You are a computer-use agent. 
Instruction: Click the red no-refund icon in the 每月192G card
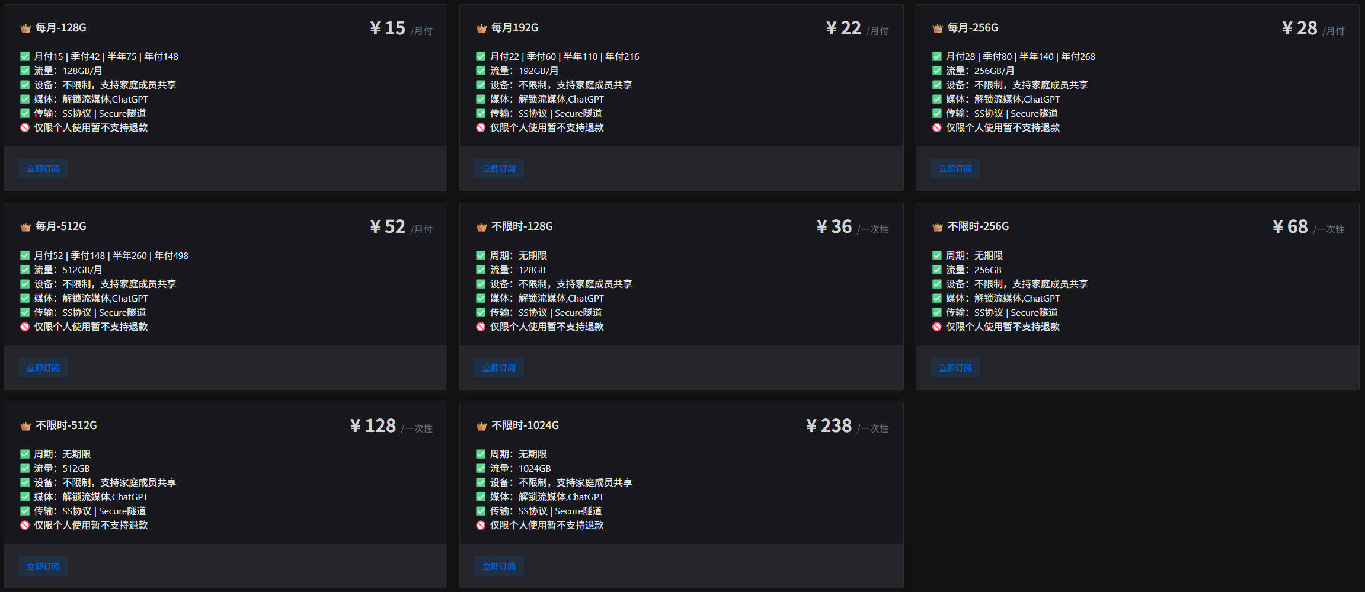(x=481, y=127)
